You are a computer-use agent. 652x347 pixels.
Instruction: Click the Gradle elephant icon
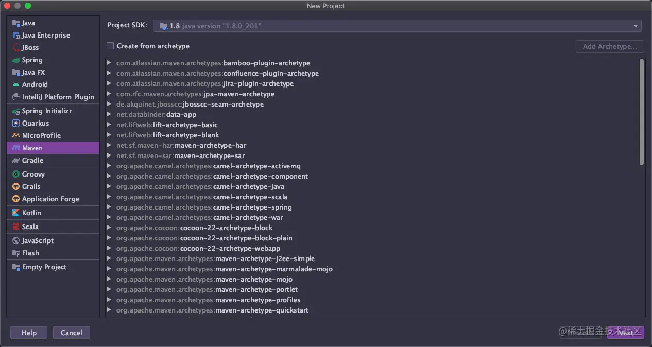[16, 161]
